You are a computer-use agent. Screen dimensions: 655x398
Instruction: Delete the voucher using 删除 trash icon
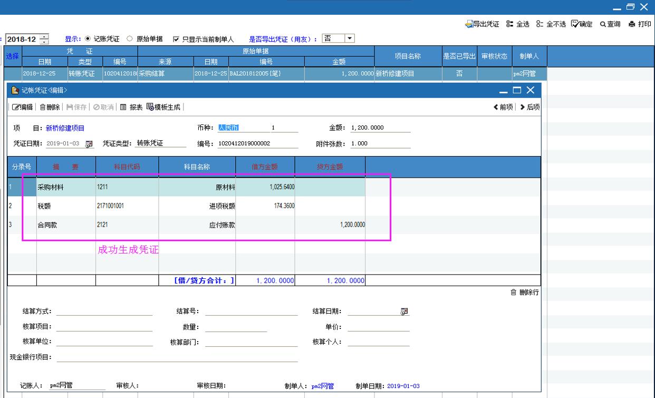pos(43,107)
